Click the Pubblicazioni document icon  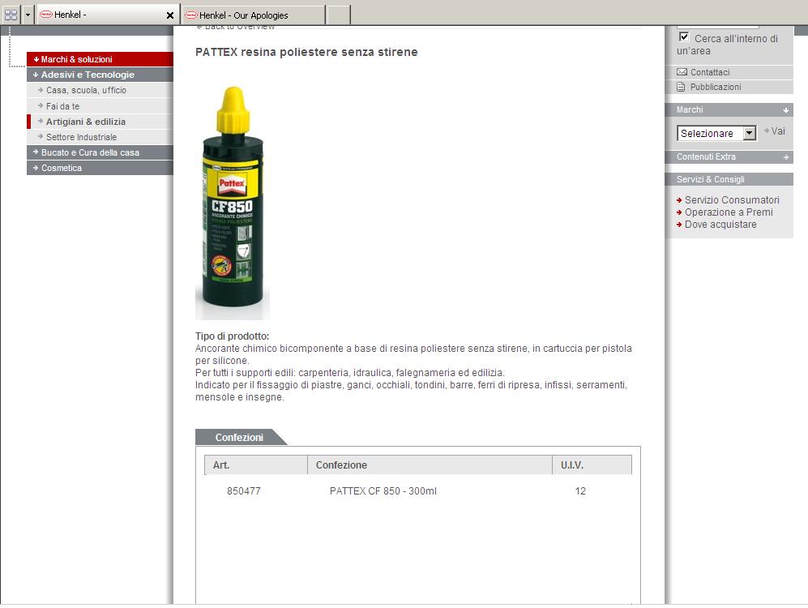click(x=682, y=87)
